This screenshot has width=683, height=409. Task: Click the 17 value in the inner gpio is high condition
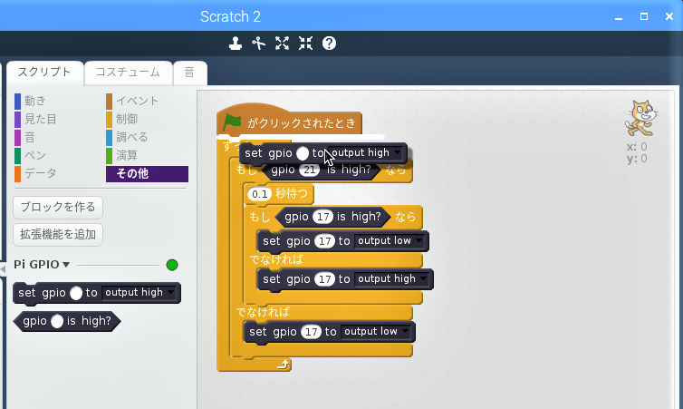point(322,217)
